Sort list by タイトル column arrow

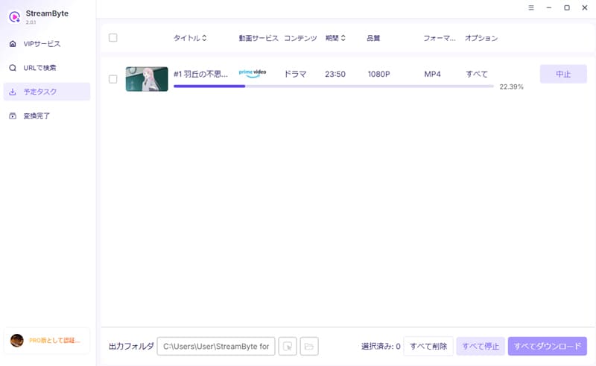(x=204, y=38)
